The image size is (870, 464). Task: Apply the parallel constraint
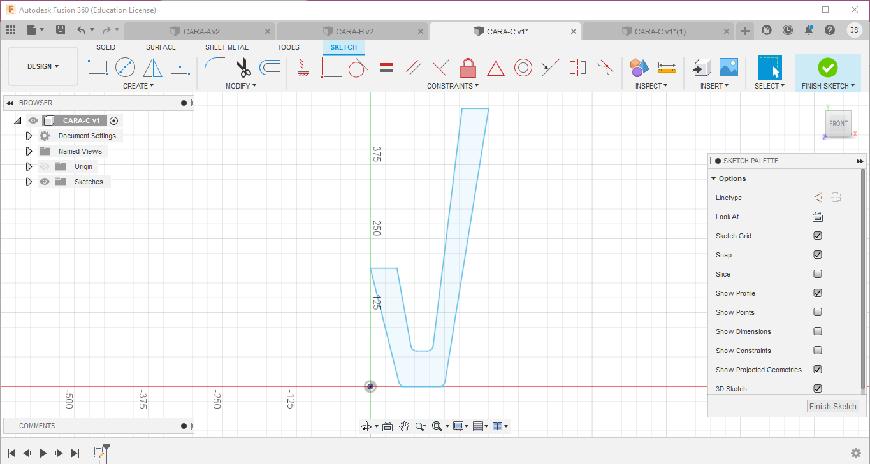413,67
